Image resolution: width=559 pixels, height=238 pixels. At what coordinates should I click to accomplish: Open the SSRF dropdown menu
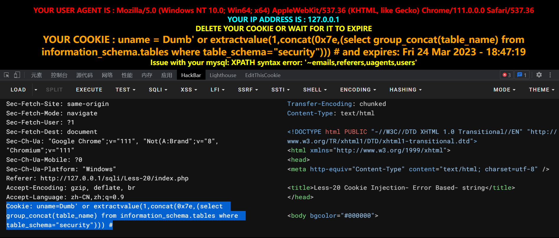tap(248, 90)
